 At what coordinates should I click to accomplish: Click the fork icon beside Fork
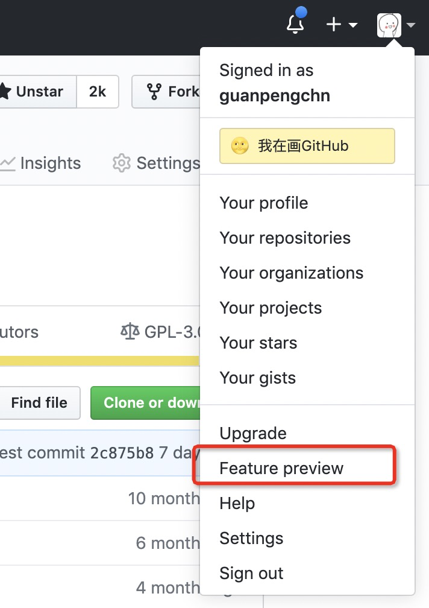point(154,92)
